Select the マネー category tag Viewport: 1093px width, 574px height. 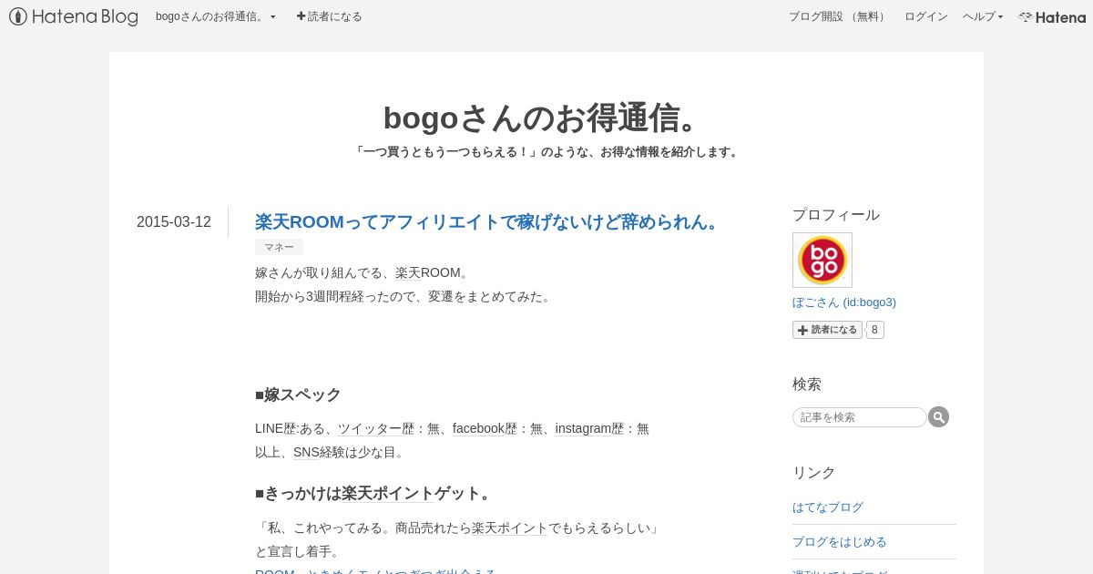click(x=279, y=247)
